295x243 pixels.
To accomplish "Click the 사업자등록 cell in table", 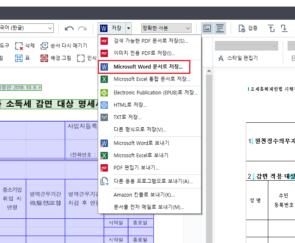I will (x=82, y=126).
